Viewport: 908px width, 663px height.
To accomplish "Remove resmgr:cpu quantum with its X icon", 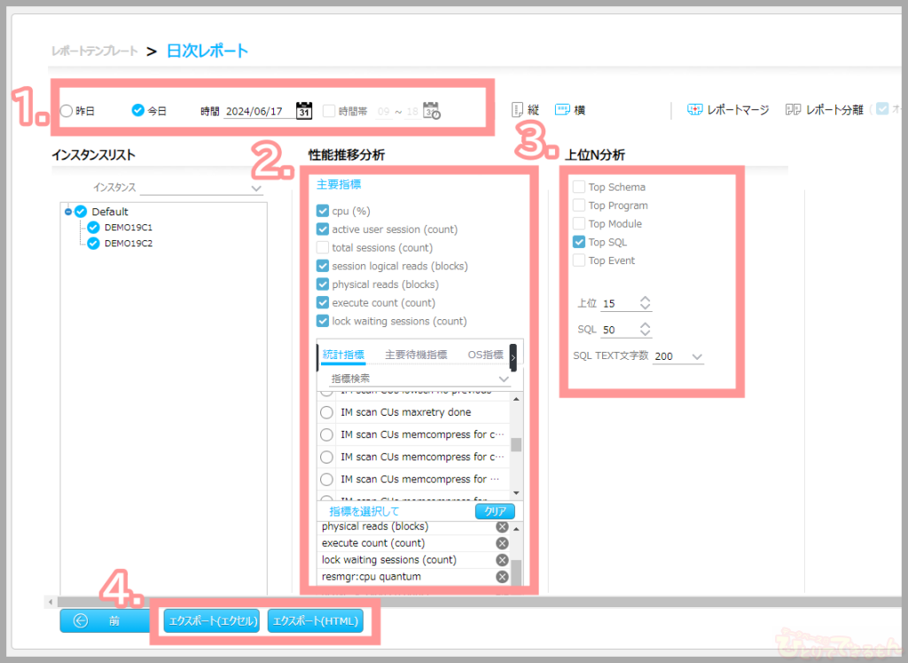I will [x=502, y=577].
